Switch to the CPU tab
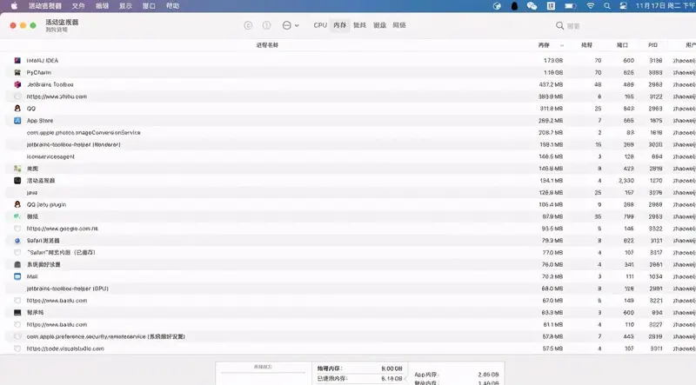696x385 pixels. (x=320, y=26)
